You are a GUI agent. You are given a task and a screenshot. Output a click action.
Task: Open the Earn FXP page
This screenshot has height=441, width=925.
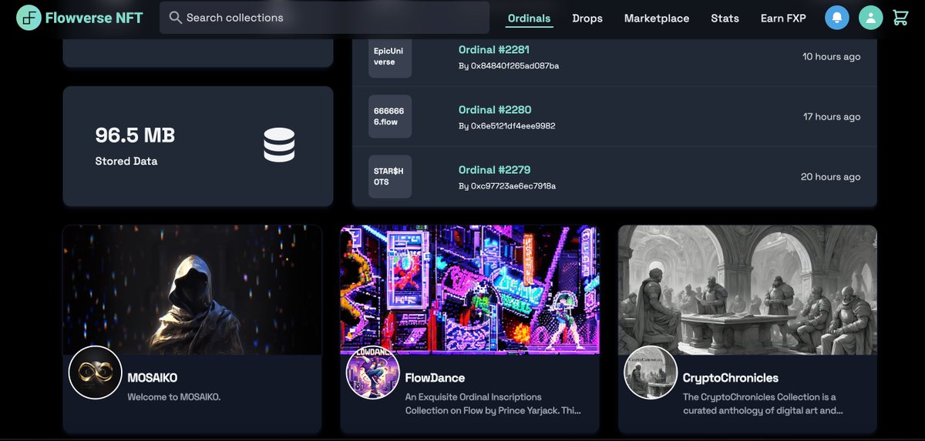(x=783, y=18)
